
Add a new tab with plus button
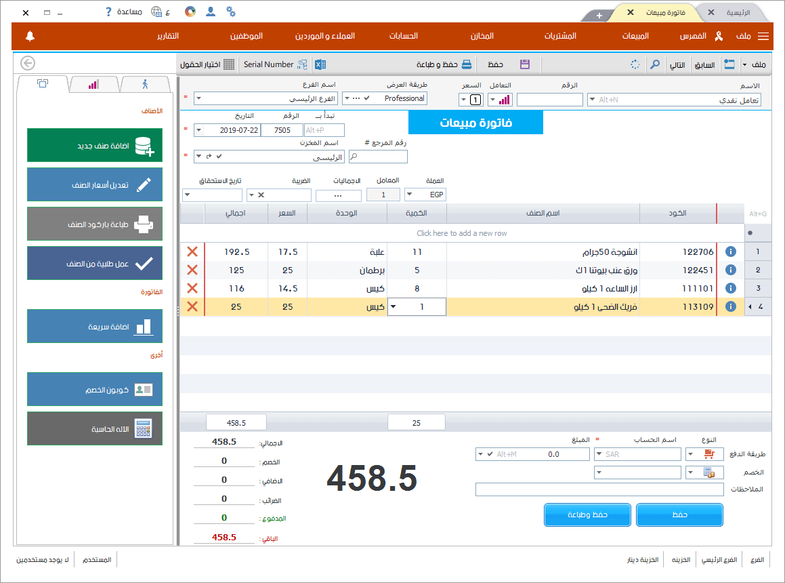599,16
